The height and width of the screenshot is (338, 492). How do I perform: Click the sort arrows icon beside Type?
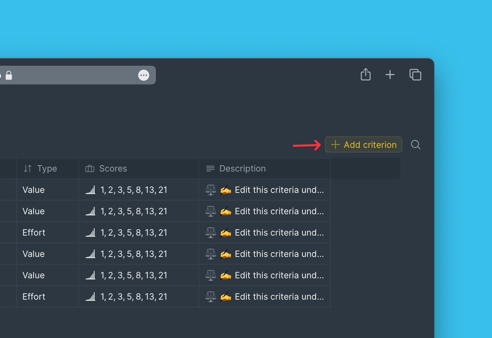tap(28, 168)
